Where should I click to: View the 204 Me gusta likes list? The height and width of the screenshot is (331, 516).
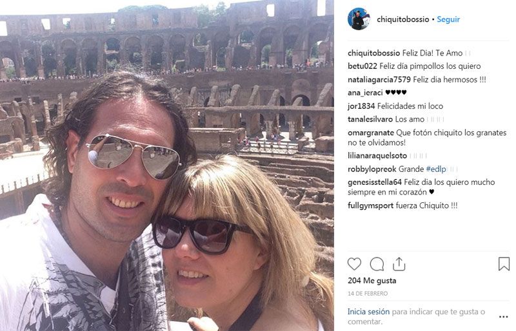(372, 281)
